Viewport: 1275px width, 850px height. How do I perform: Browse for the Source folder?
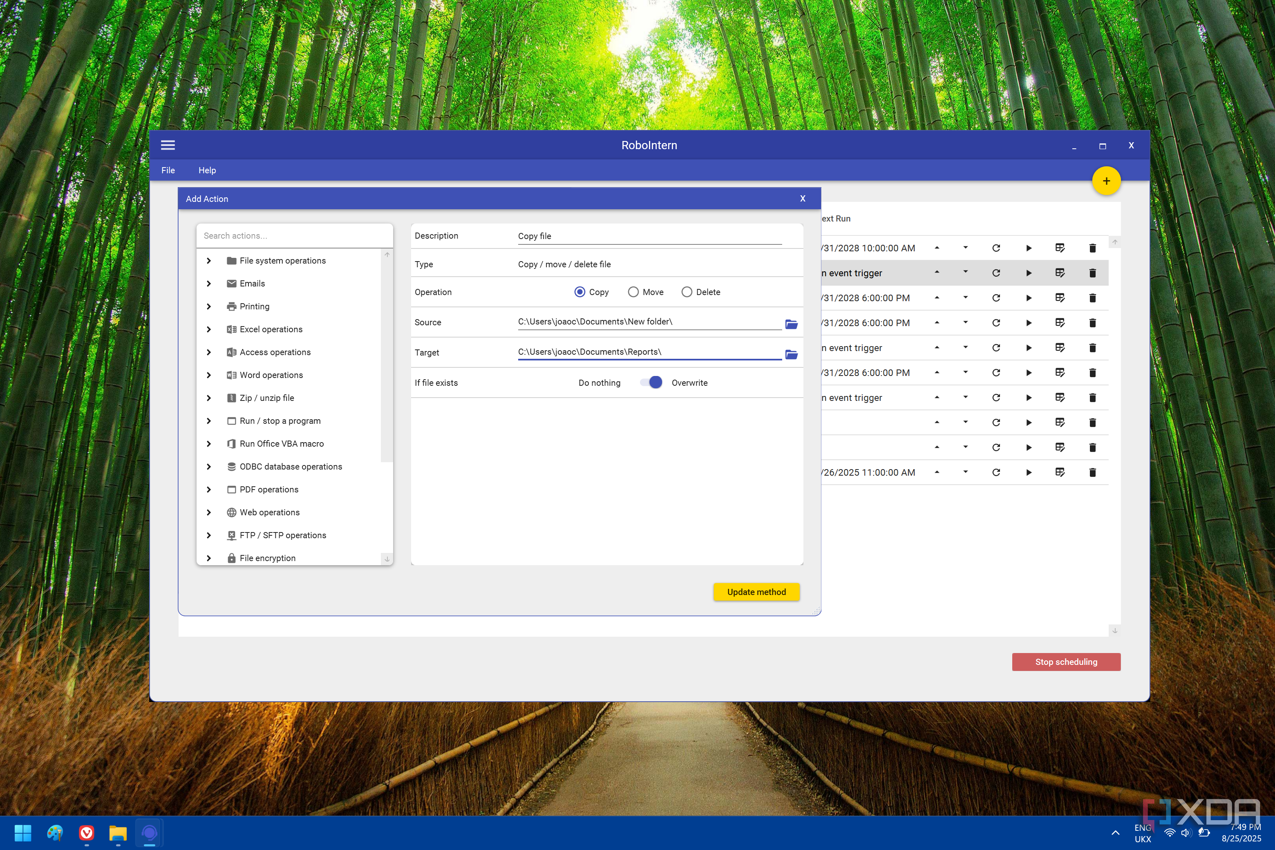click(792, 324)
